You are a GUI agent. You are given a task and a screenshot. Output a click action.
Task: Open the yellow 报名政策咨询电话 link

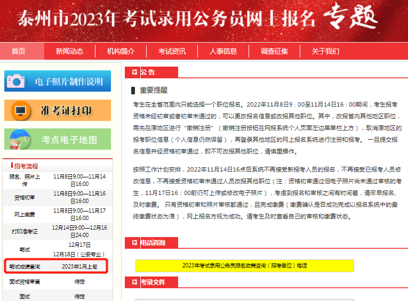point(245,265)
